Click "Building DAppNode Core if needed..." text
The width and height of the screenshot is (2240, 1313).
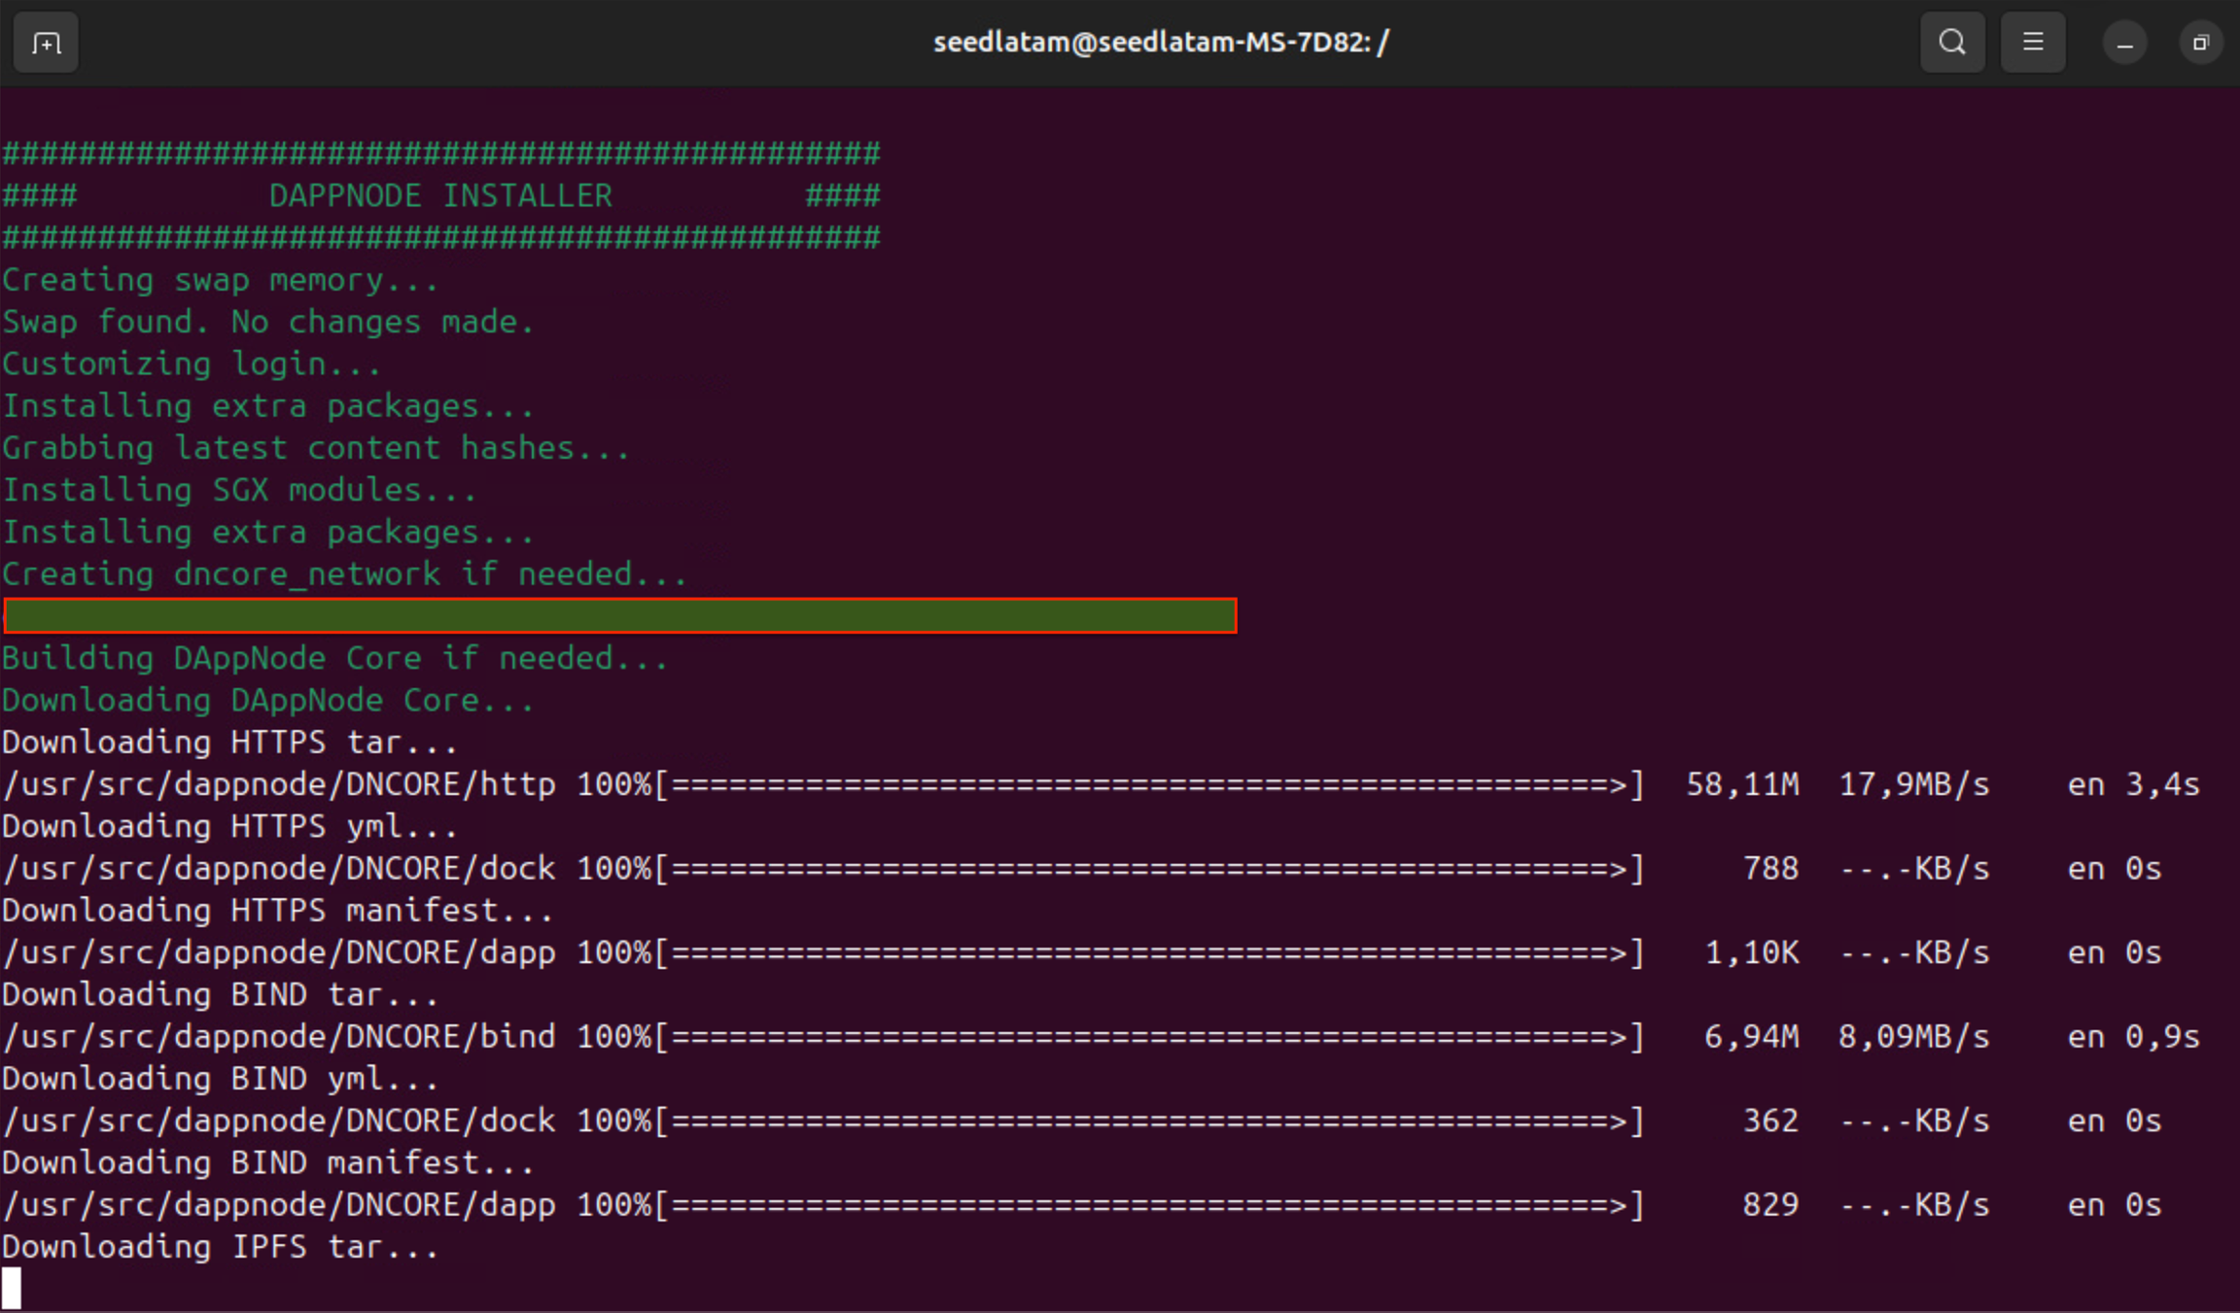tap(335, 659)
